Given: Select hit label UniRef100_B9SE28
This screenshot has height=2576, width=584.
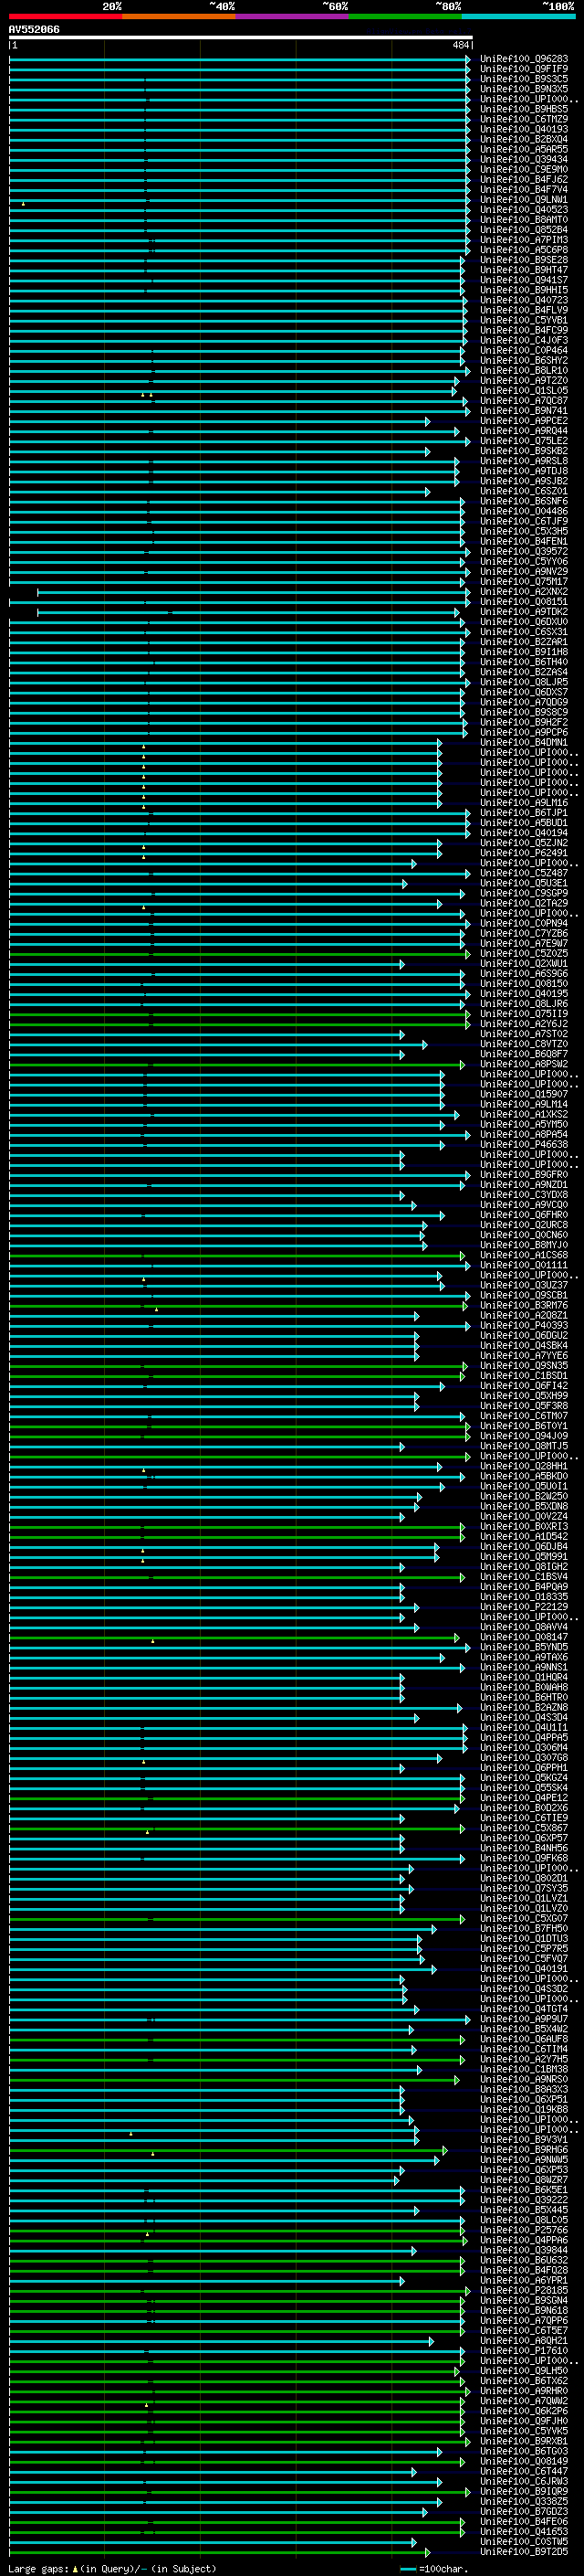Looking at the screenshot, I should click(524, 260).
